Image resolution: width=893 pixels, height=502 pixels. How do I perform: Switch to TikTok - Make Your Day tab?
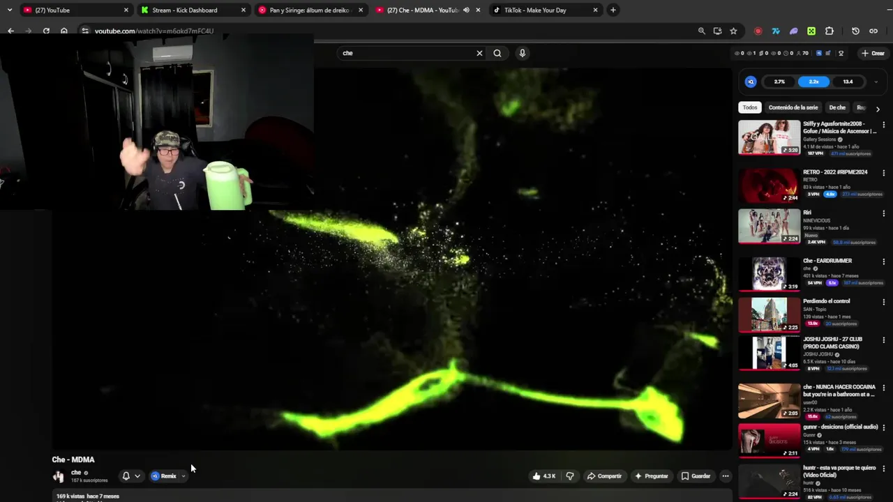(545, 10)
